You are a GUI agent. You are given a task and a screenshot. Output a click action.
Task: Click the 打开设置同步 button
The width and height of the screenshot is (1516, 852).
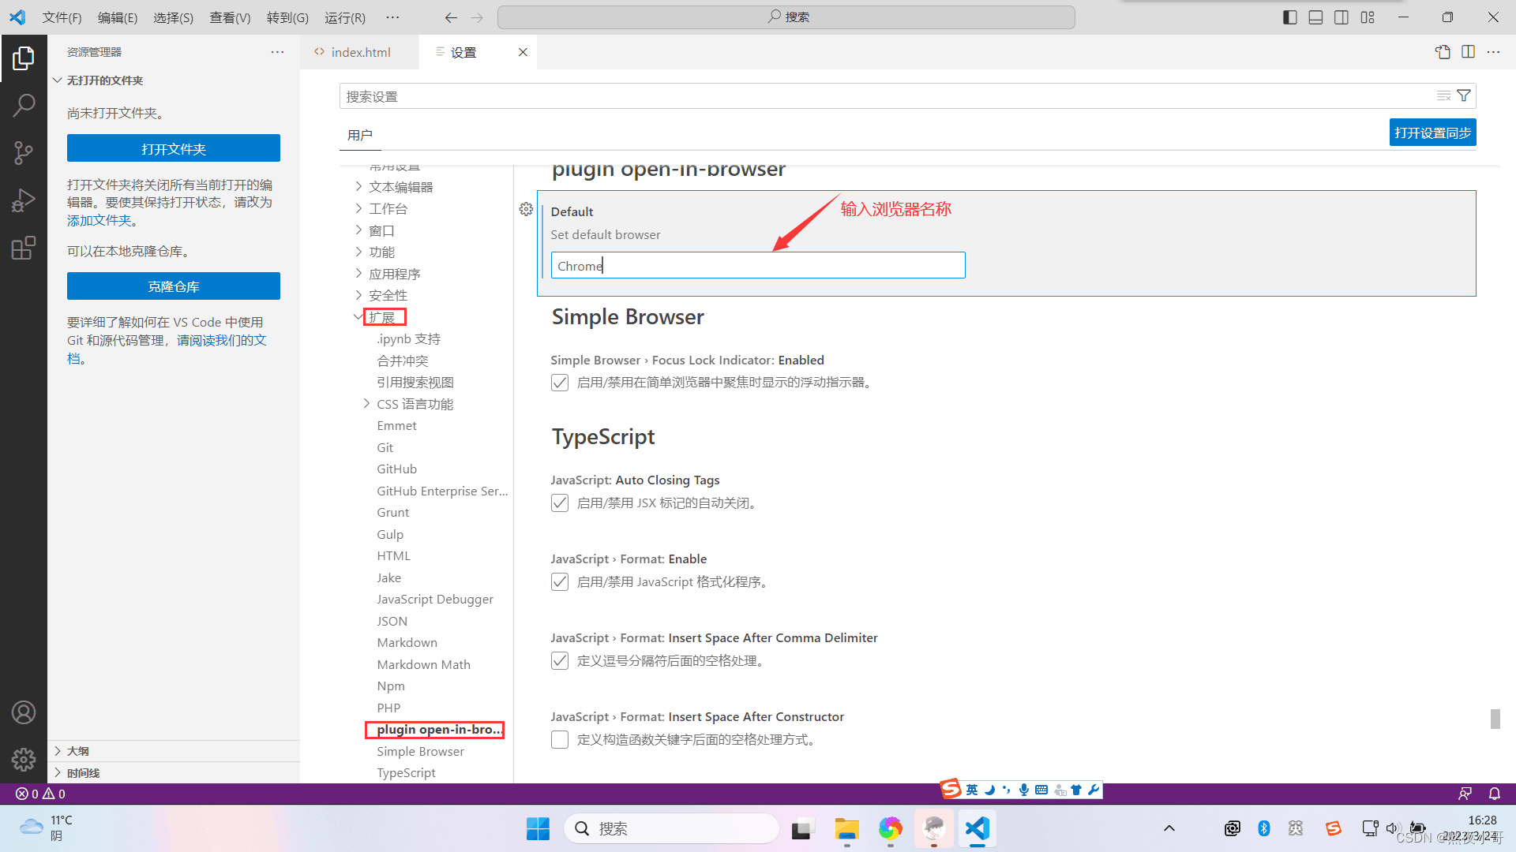coord(1432,132)
